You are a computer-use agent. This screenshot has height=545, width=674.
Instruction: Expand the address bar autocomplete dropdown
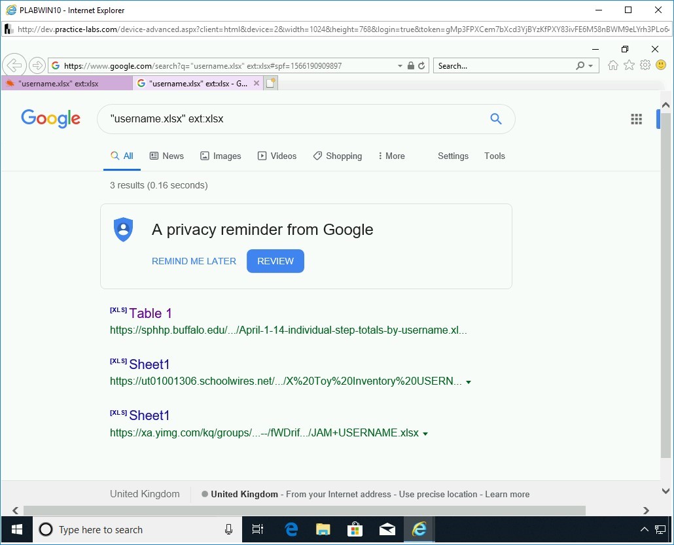(x=399, y=65)
